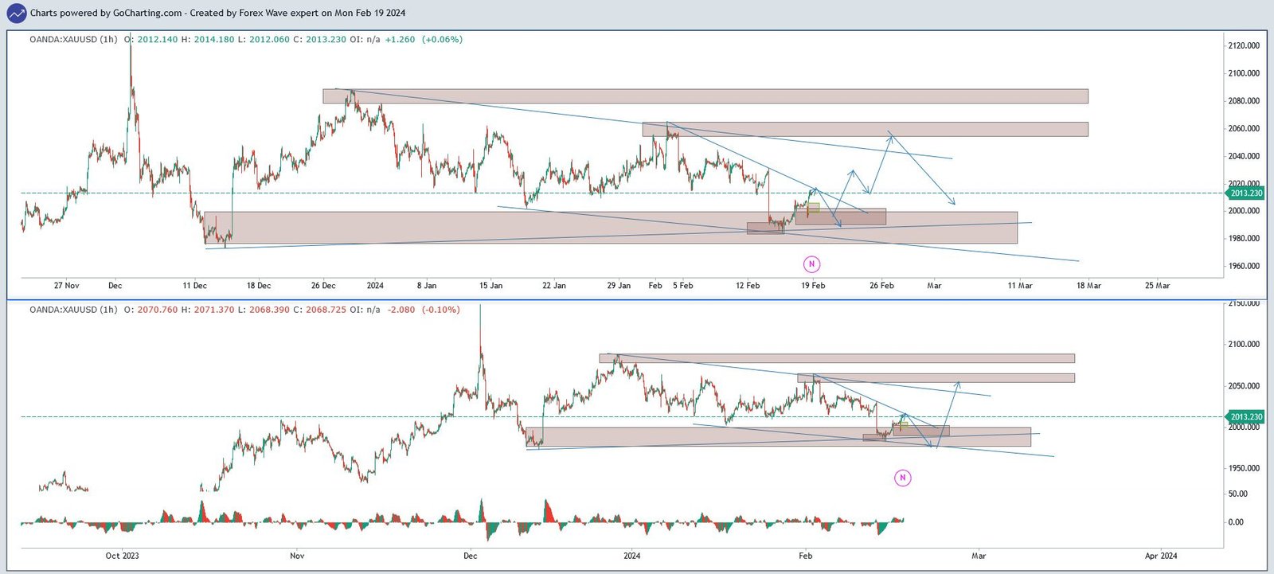The height and width of the screenshot is (574, 1274).
Task: Click the 11 Dec date label
Action: [x=194, y=286]
